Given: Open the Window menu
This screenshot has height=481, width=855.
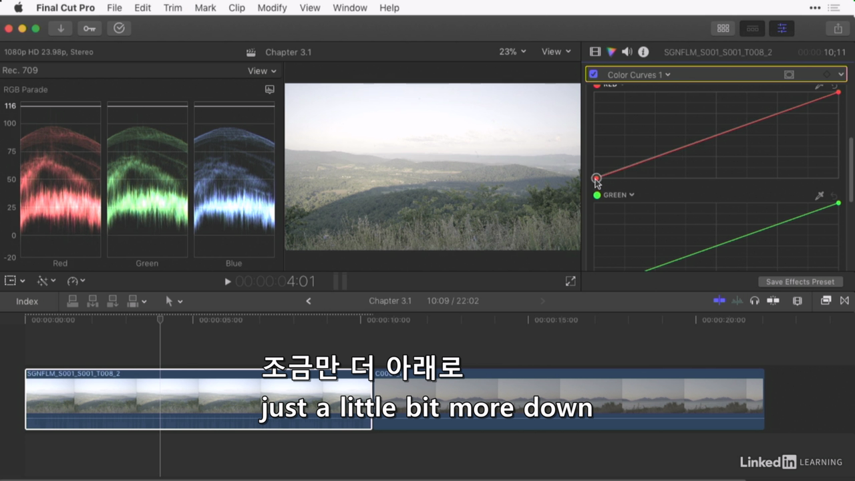Looking at the screenshot, I should [350, 8].
